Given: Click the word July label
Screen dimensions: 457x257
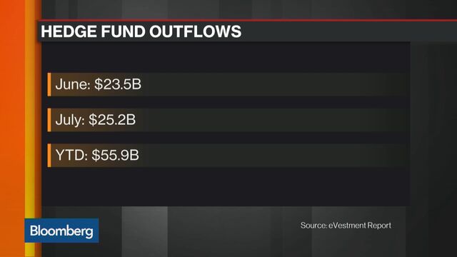Looking at the screenshot, I should click(x=70, y=120).
